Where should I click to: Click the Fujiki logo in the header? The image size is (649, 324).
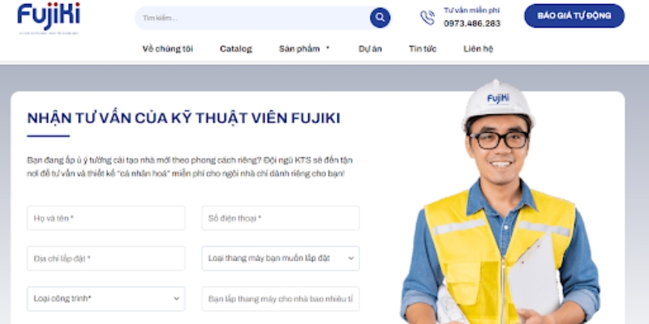pyautogui.click(x=49, y=18)
